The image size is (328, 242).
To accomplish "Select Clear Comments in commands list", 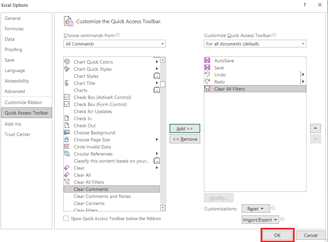I will pyautogui.click(x=112, y=189).
